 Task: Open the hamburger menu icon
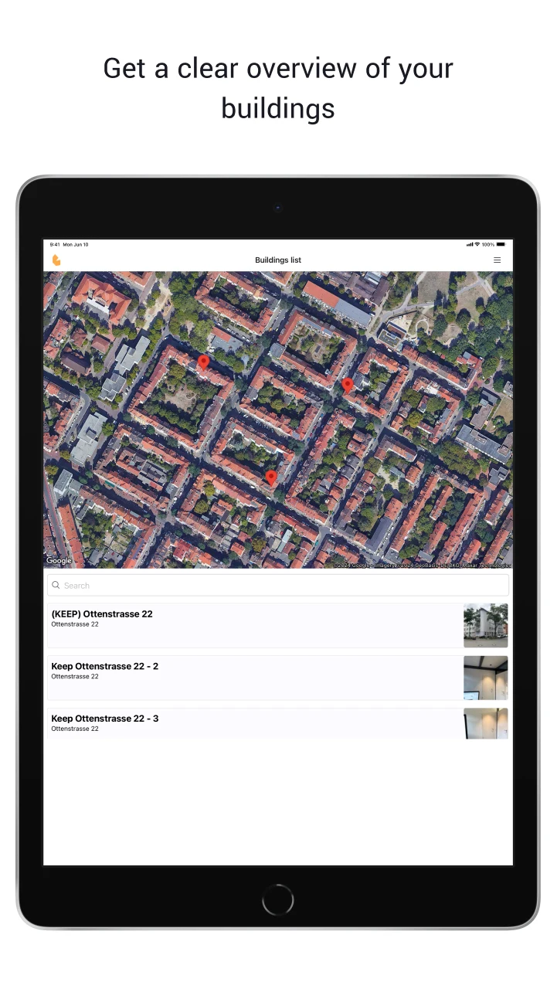(x=497, y=260)
